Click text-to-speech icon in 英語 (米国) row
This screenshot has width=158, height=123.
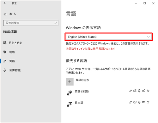tap(135, 91)
